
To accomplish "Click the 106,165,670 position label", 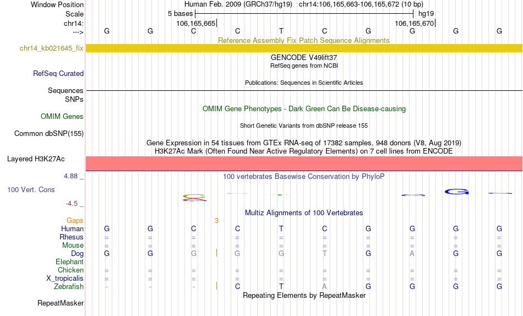I will [414, 23].
